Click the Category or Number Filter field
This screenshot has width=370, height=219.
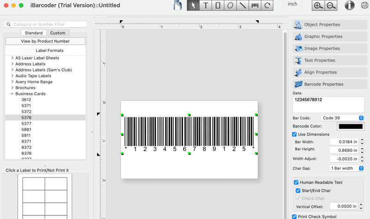tap(45, 24)
